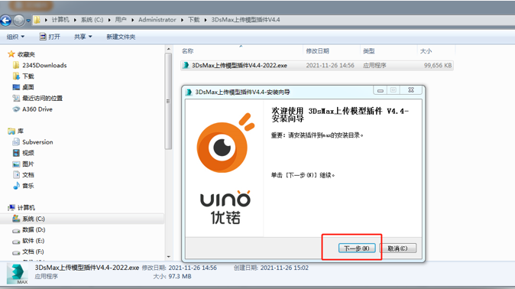
Task: Click the exe file's 3ds Max icon
Action: [186, 66]
